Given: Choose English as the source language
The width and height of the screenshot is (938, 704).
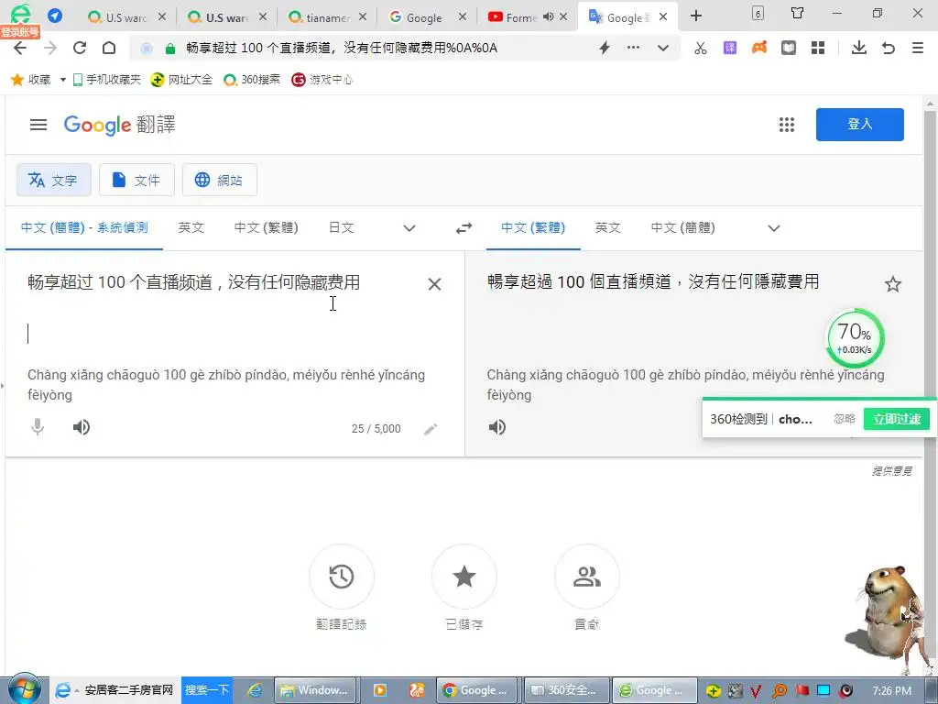Looking at the screenshot, I should pos(191,228).
